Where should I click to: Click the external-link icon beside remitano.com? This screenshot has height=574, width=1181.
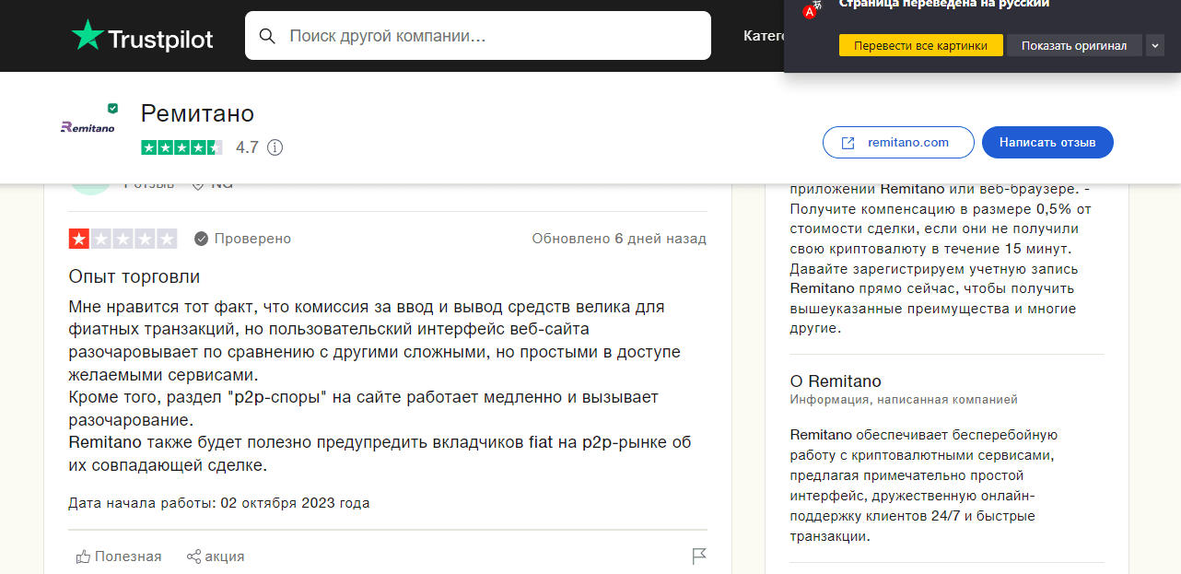[847, 142]
